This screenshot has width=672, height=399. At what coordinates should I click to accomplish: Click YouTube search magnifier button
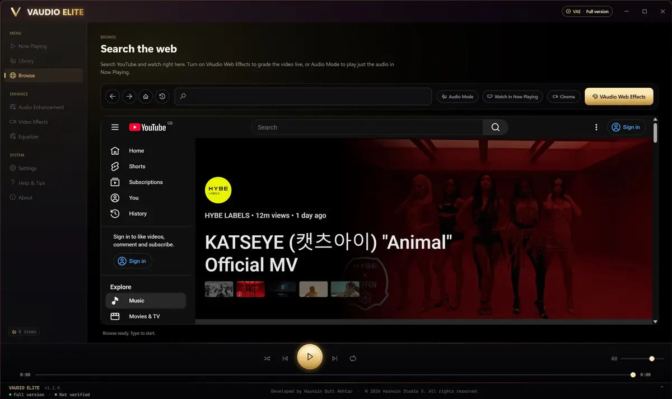(x=496, y=127)
